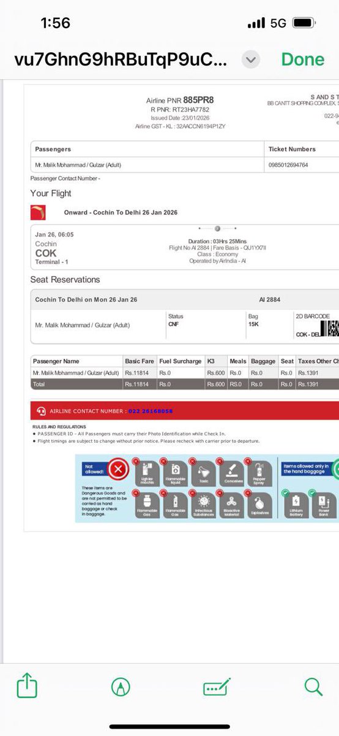Click the Toxic prohibited icon
Screen dimensions: 339x736
(204, 473)
